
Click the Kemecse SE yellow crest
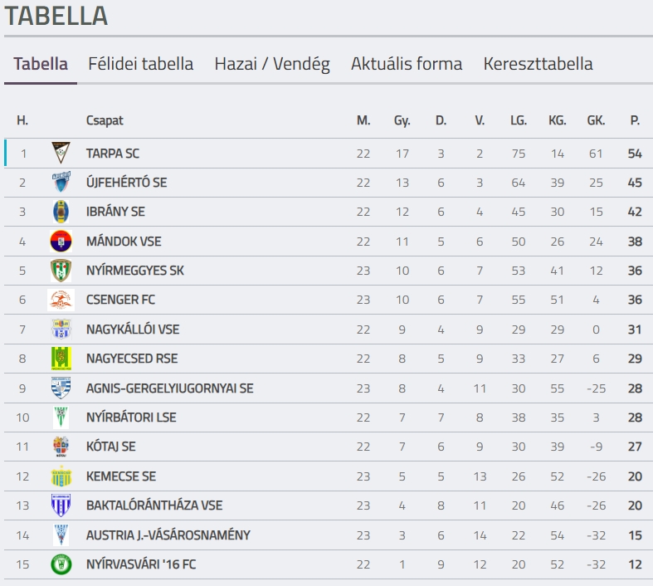pos(61,476)
